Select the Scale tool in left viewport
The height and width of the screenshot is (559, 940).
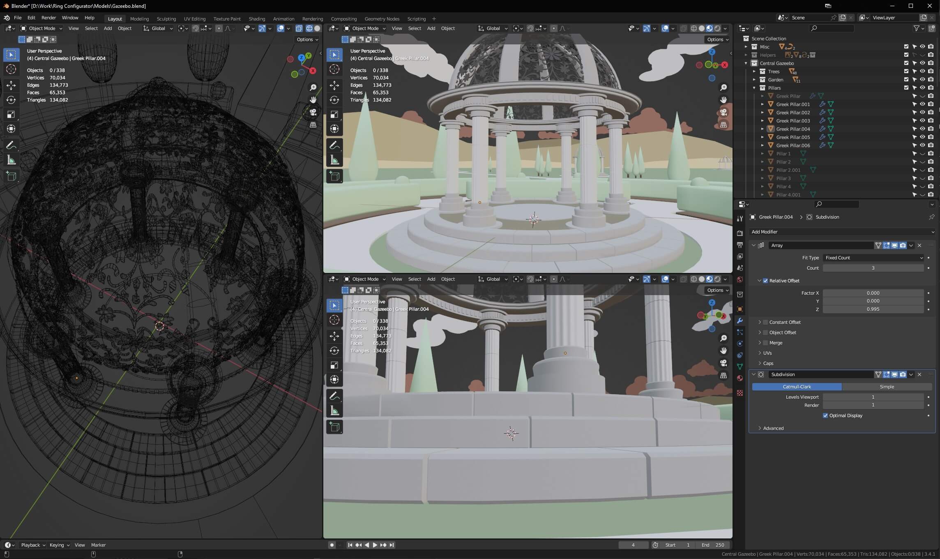click(x=11, y=114)
